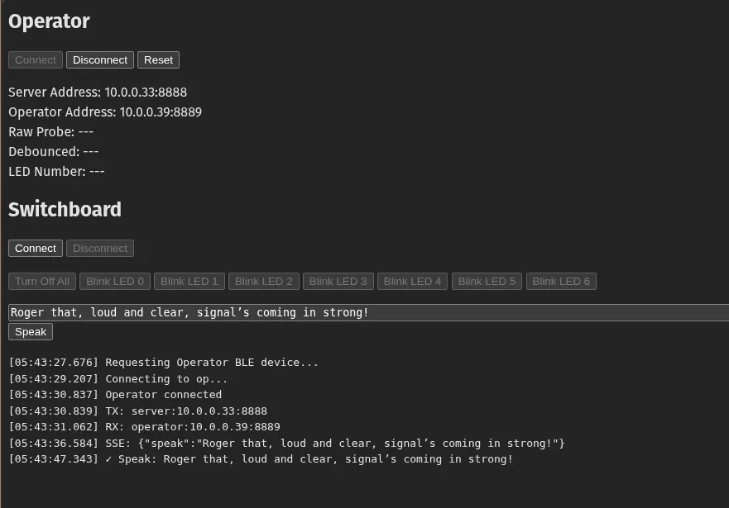729x508 pixels.
Task: Click the Blink LED 6 button
Action: tap(561, 282)
